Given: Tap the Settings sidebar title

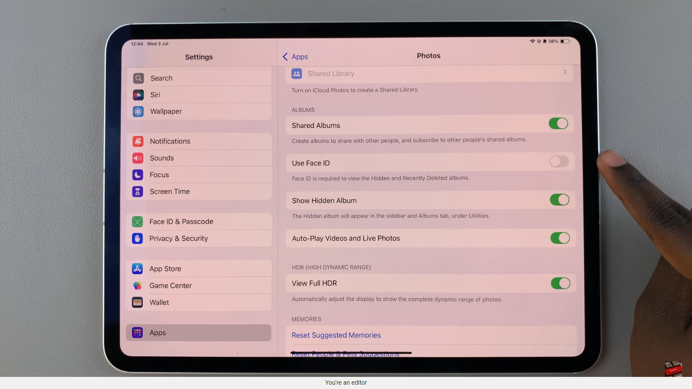Looking at the screenshot, I should click(199, 57).
